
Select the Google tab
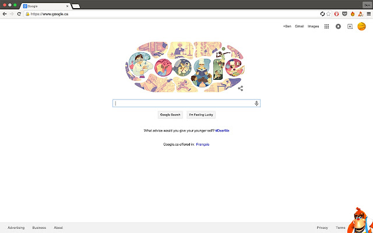coord(45,6)
